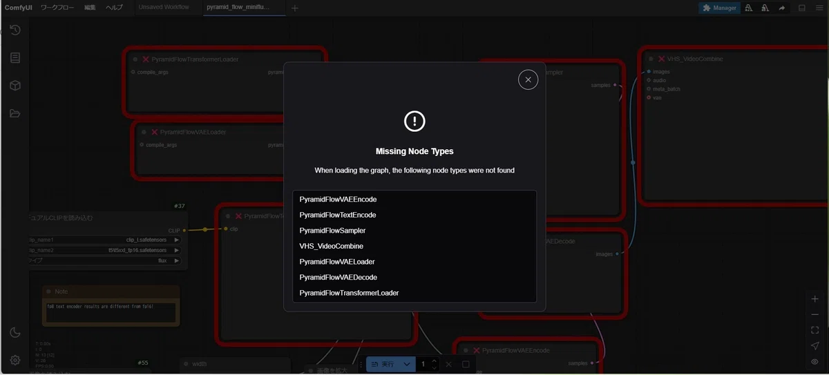Screen dimensions: 829x375
Task: Fit view using the frame icon
Action: (x=815, y=330)
